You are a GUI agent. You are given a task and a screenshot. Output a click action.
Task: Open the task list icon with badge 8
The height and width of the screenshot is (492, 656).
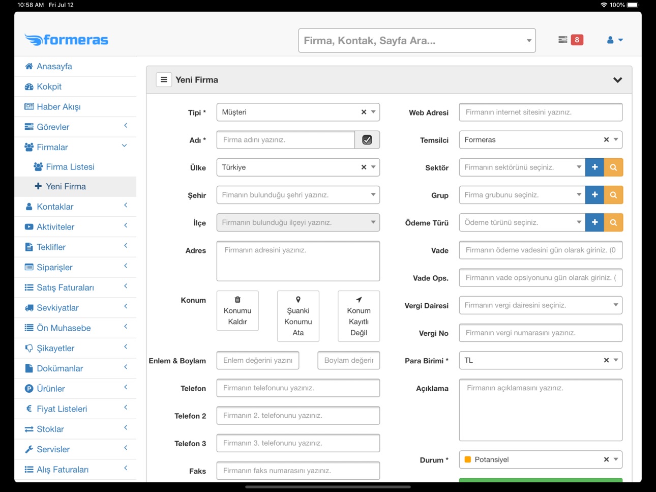coord(571,40)
